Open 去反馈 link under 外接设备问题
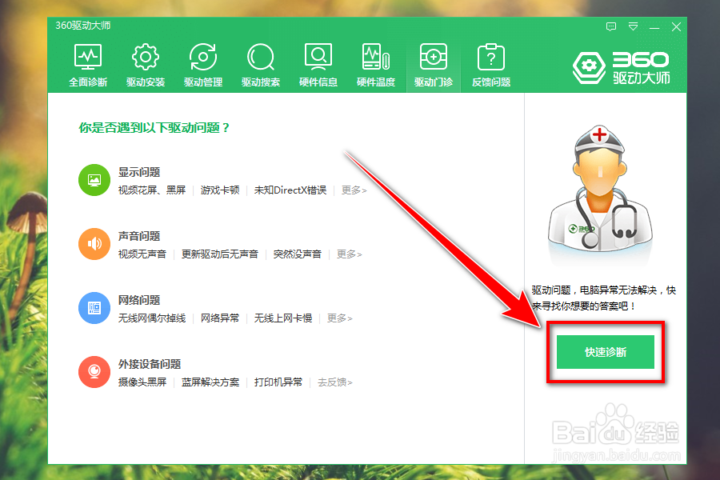The width and height of the screenshot is (720, 480). pyautogui.click(x=334, y=382)
